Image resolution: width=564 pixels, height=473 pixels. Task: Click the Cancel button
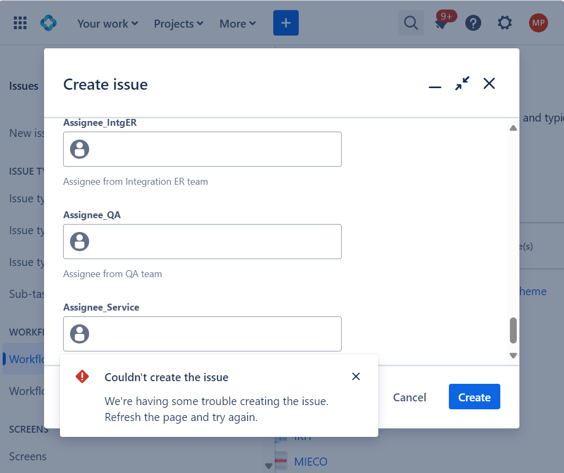(410, 397)
